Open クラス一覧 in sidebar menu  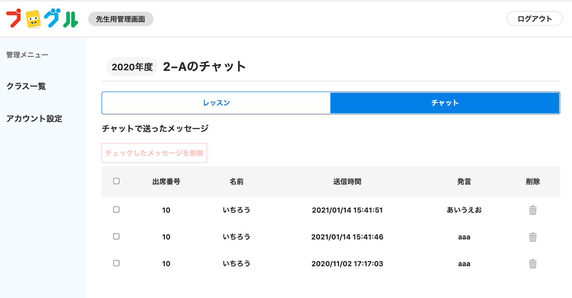(26, 86)
